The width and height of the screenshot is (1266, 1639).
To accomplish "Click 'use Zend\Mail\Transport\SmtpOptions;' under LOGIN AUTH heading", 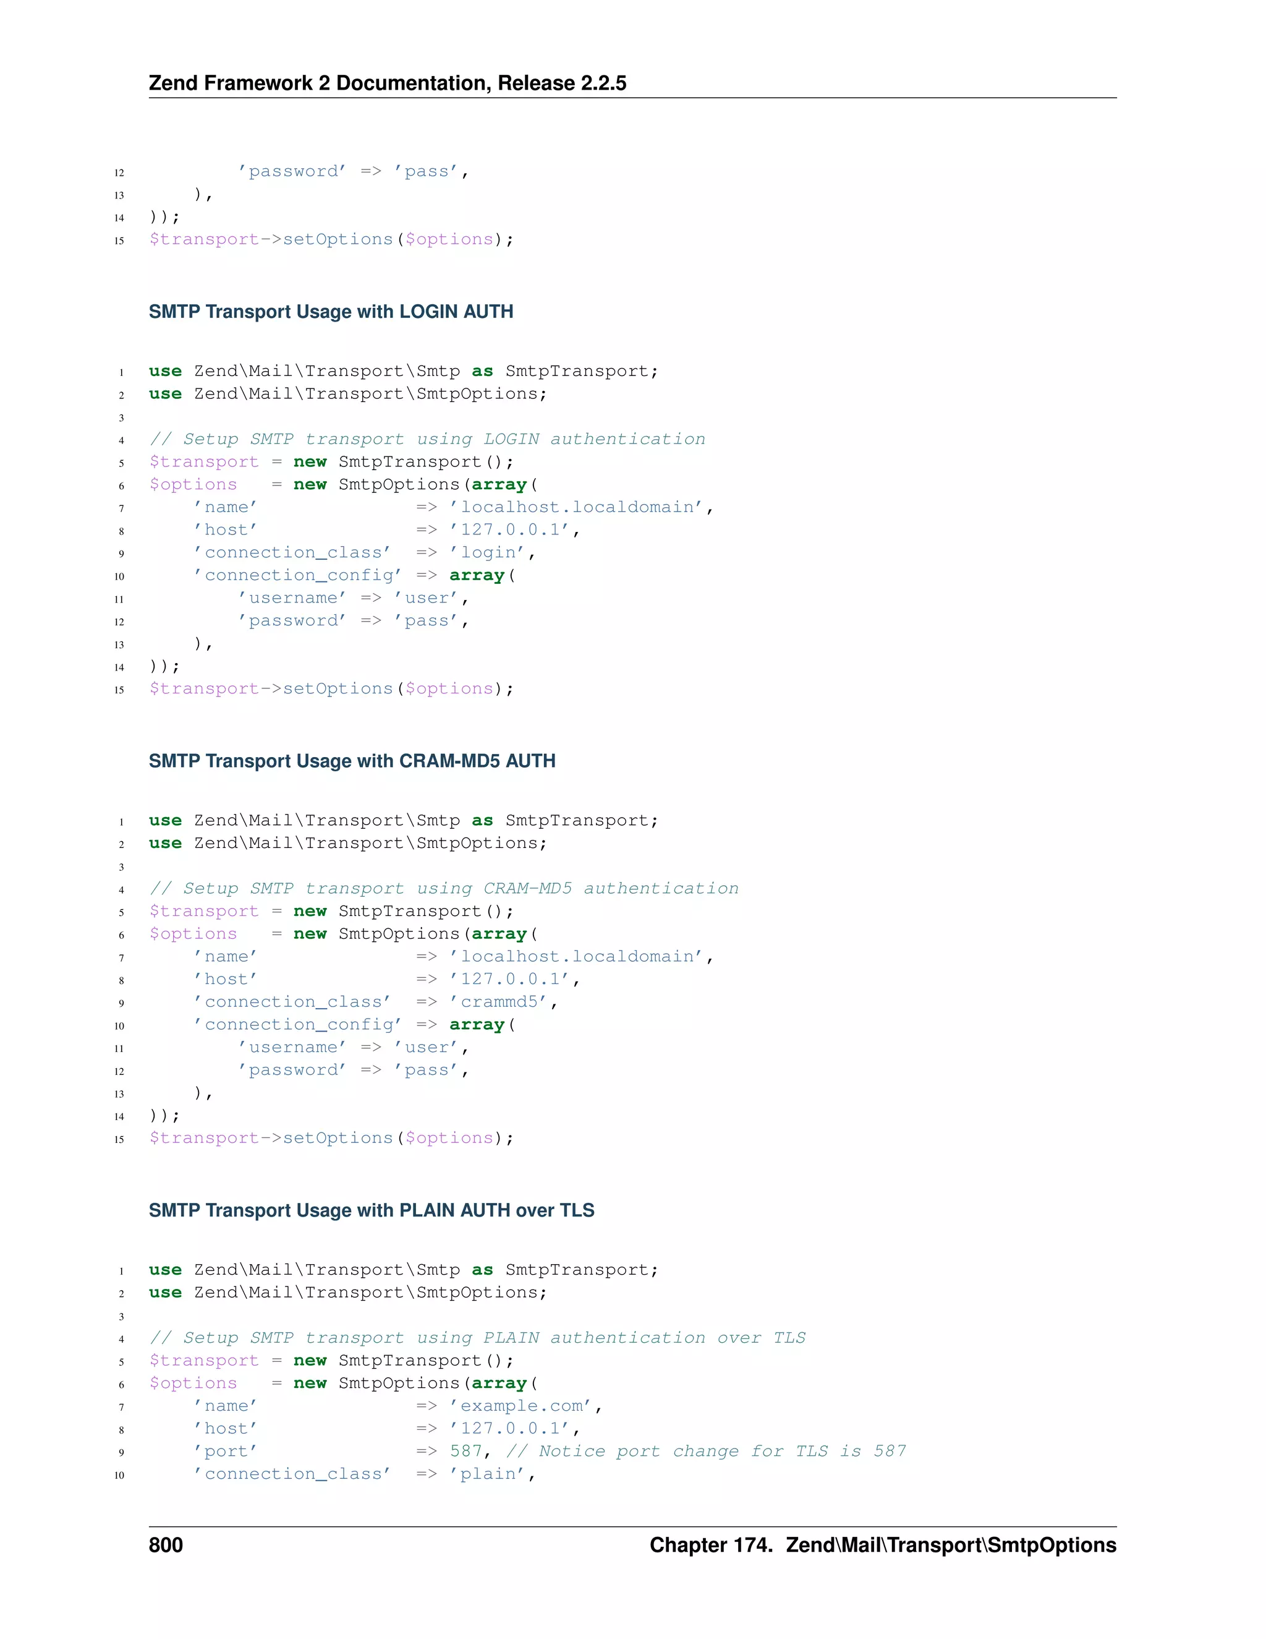I will (x=348, y=394).
